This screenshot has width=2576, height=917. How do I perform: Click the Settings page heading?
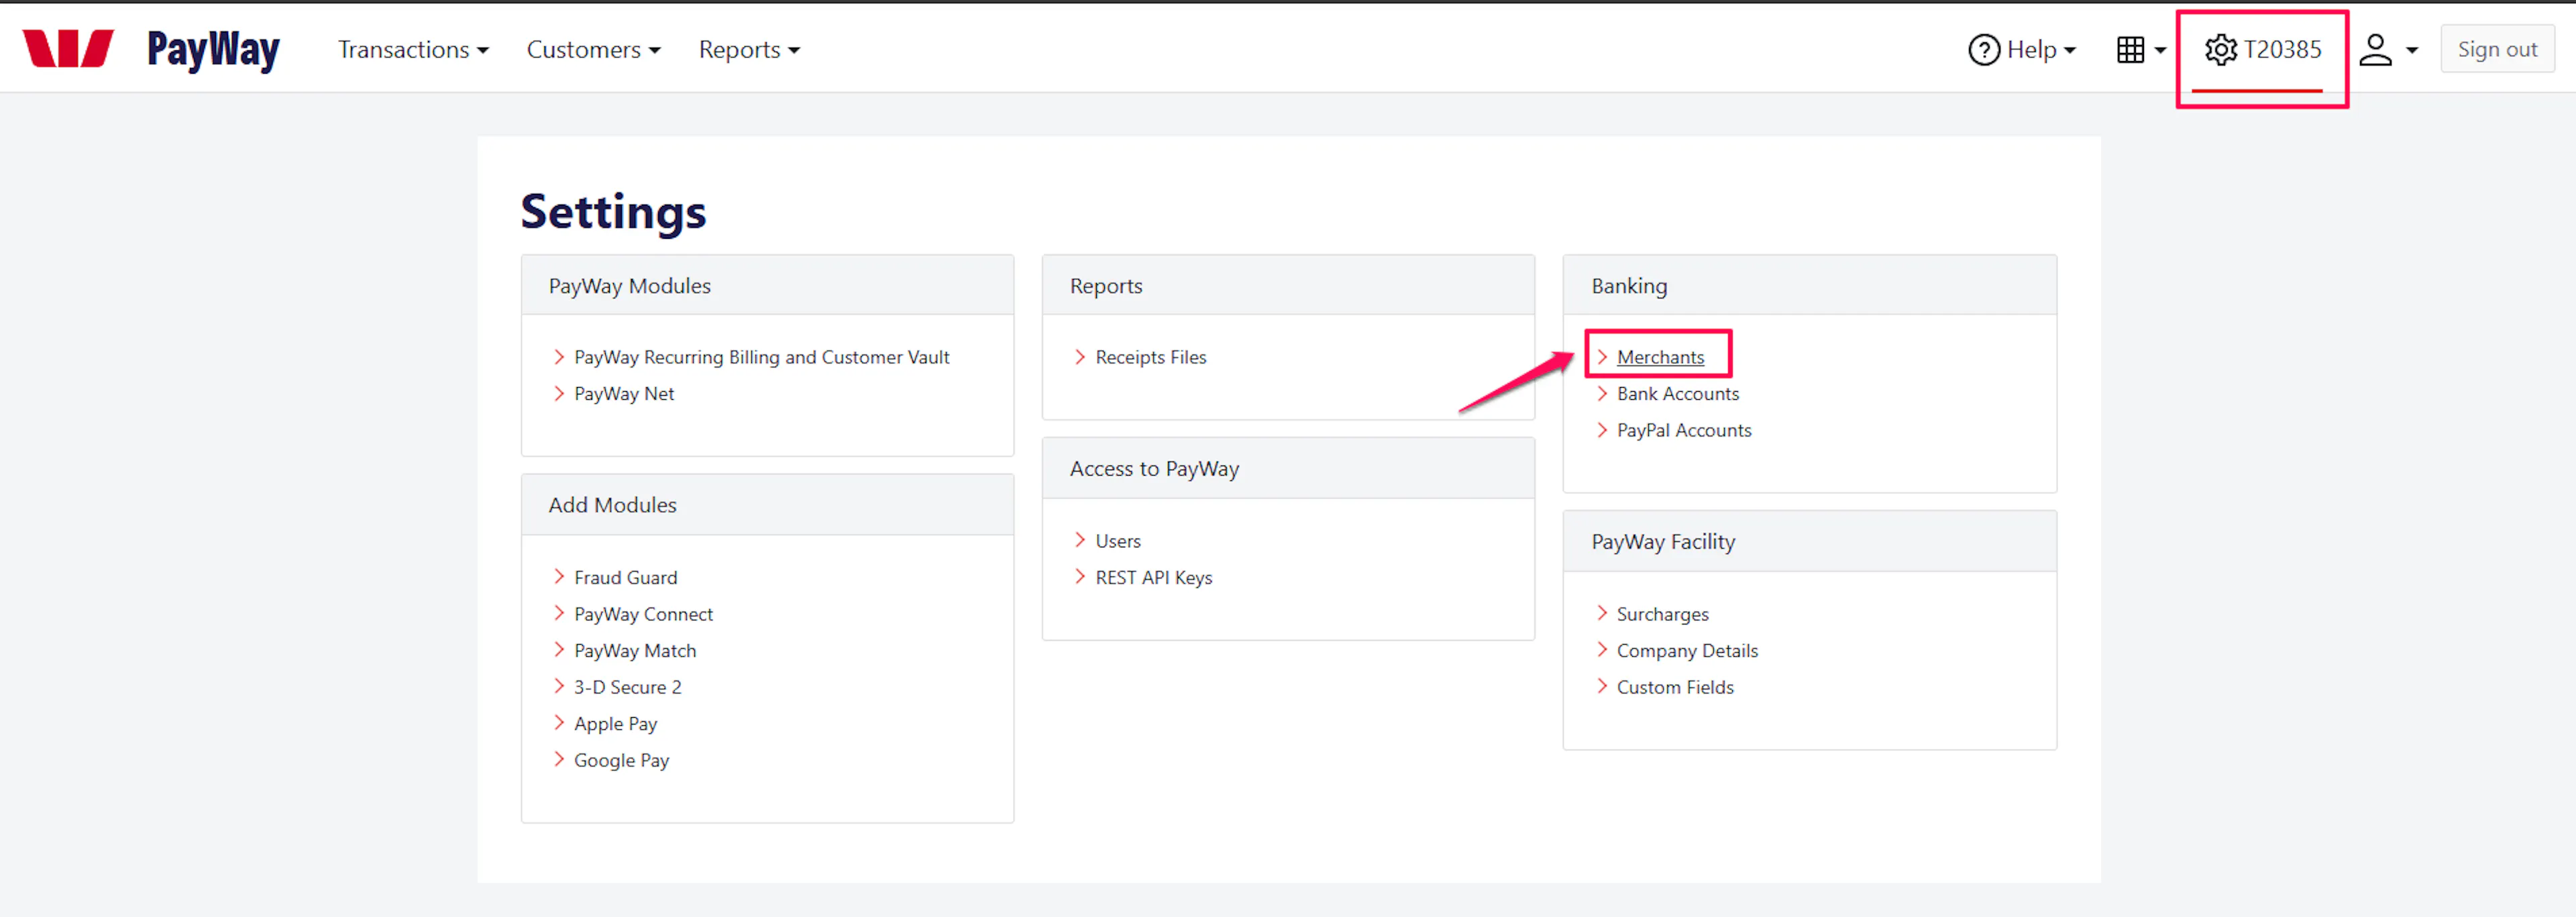click(x=613, y=212)
